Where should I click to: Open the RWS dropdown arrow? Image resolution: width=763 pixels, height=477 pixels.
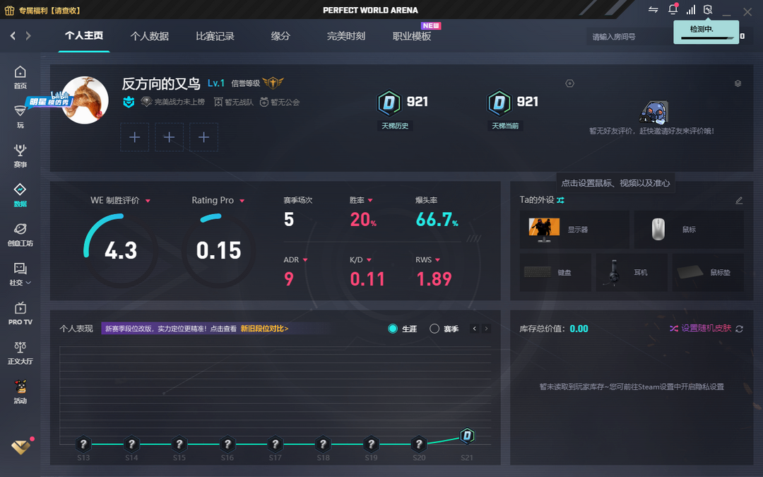coord(437,260)
